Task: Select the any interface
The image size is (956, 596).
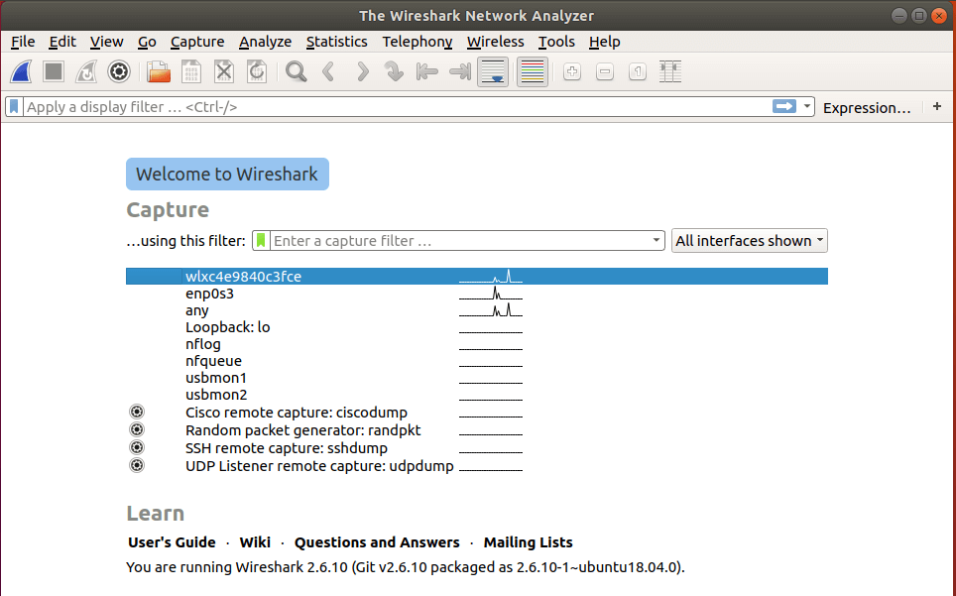Action: coord(477,310)
